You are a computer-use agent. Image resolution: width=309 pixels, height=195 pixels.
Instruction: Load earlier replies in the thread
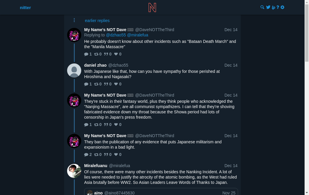tap(97, 21)
